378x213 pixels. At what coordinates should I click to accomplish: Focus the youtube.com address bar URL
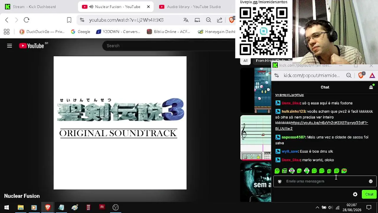[x=126, y=20]
